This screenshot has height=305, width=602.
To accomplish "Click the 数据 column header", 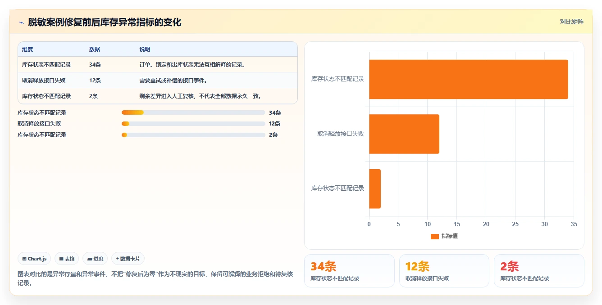I will [x=95, y=49].
